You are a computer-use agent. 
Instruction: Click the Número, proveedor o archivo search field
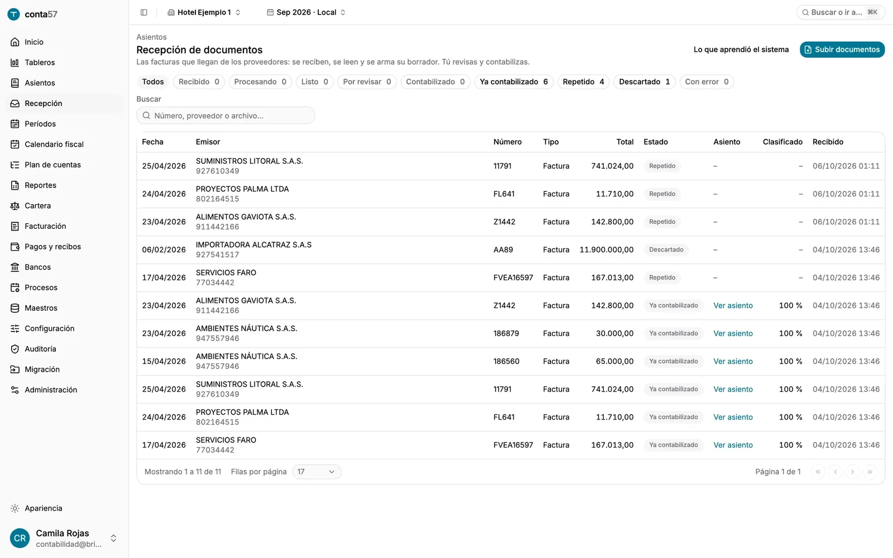coord(225,116)
